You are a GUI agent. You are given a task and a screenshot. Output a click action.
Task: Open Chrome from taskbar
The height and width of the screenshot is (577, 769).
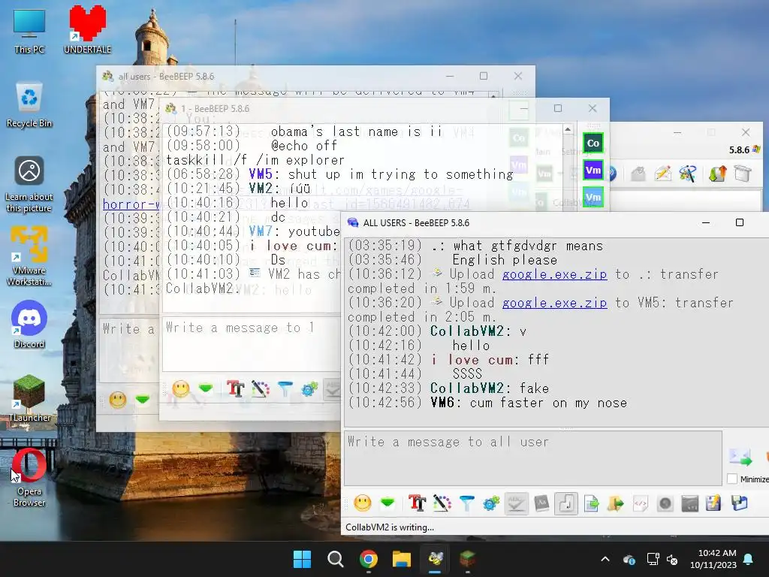pos(368,559)
